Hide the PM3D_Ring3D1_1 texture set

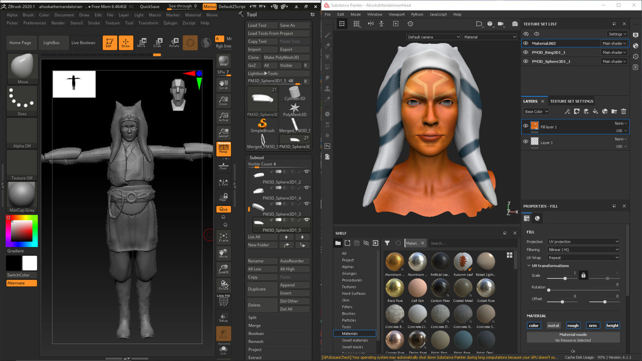click(526, 52)
